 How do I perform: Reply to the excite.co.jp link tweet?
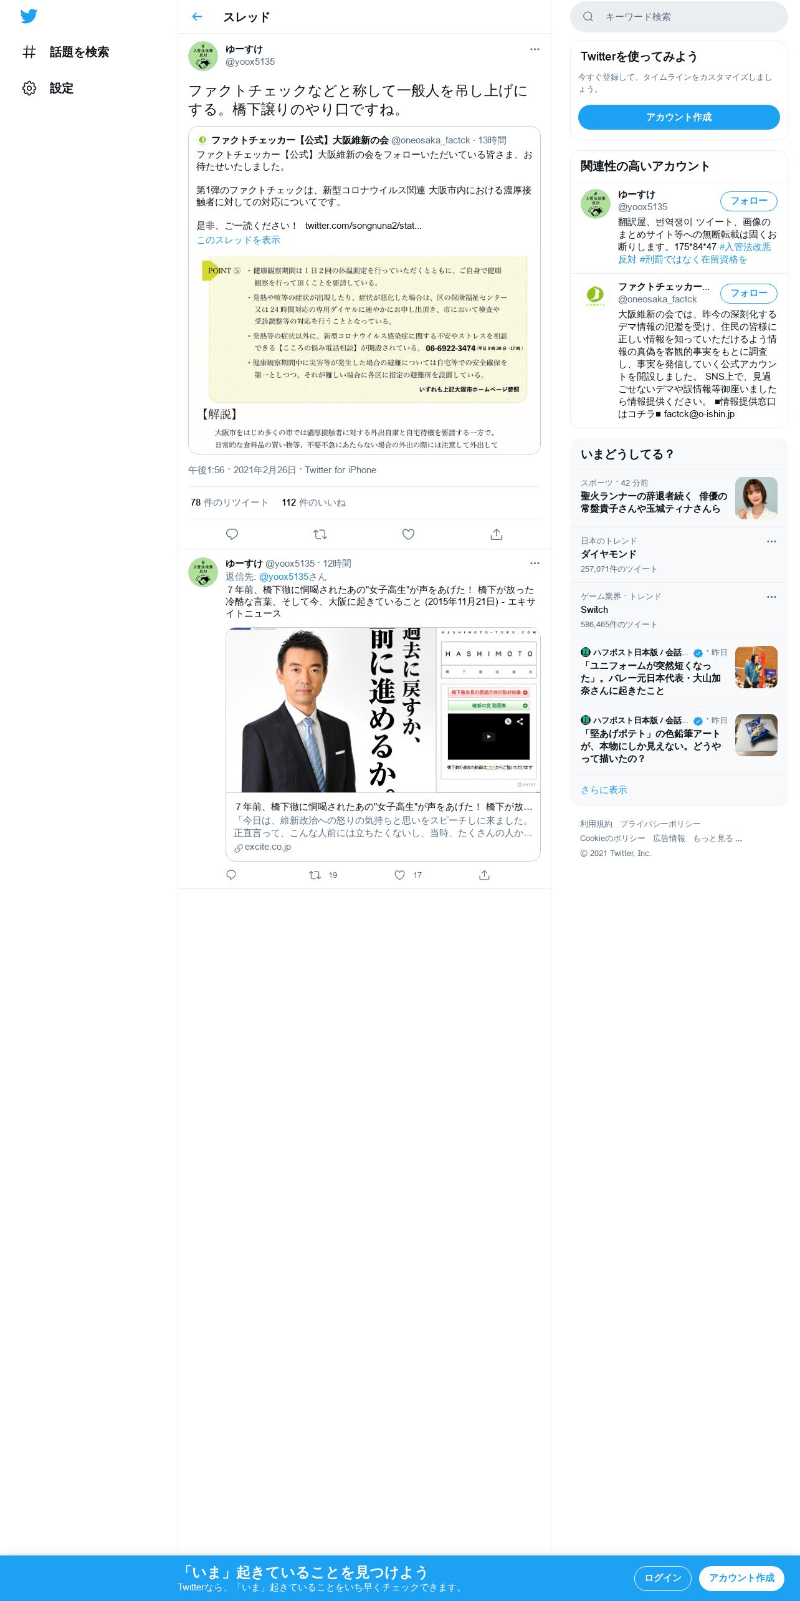[x=231, y=875]
